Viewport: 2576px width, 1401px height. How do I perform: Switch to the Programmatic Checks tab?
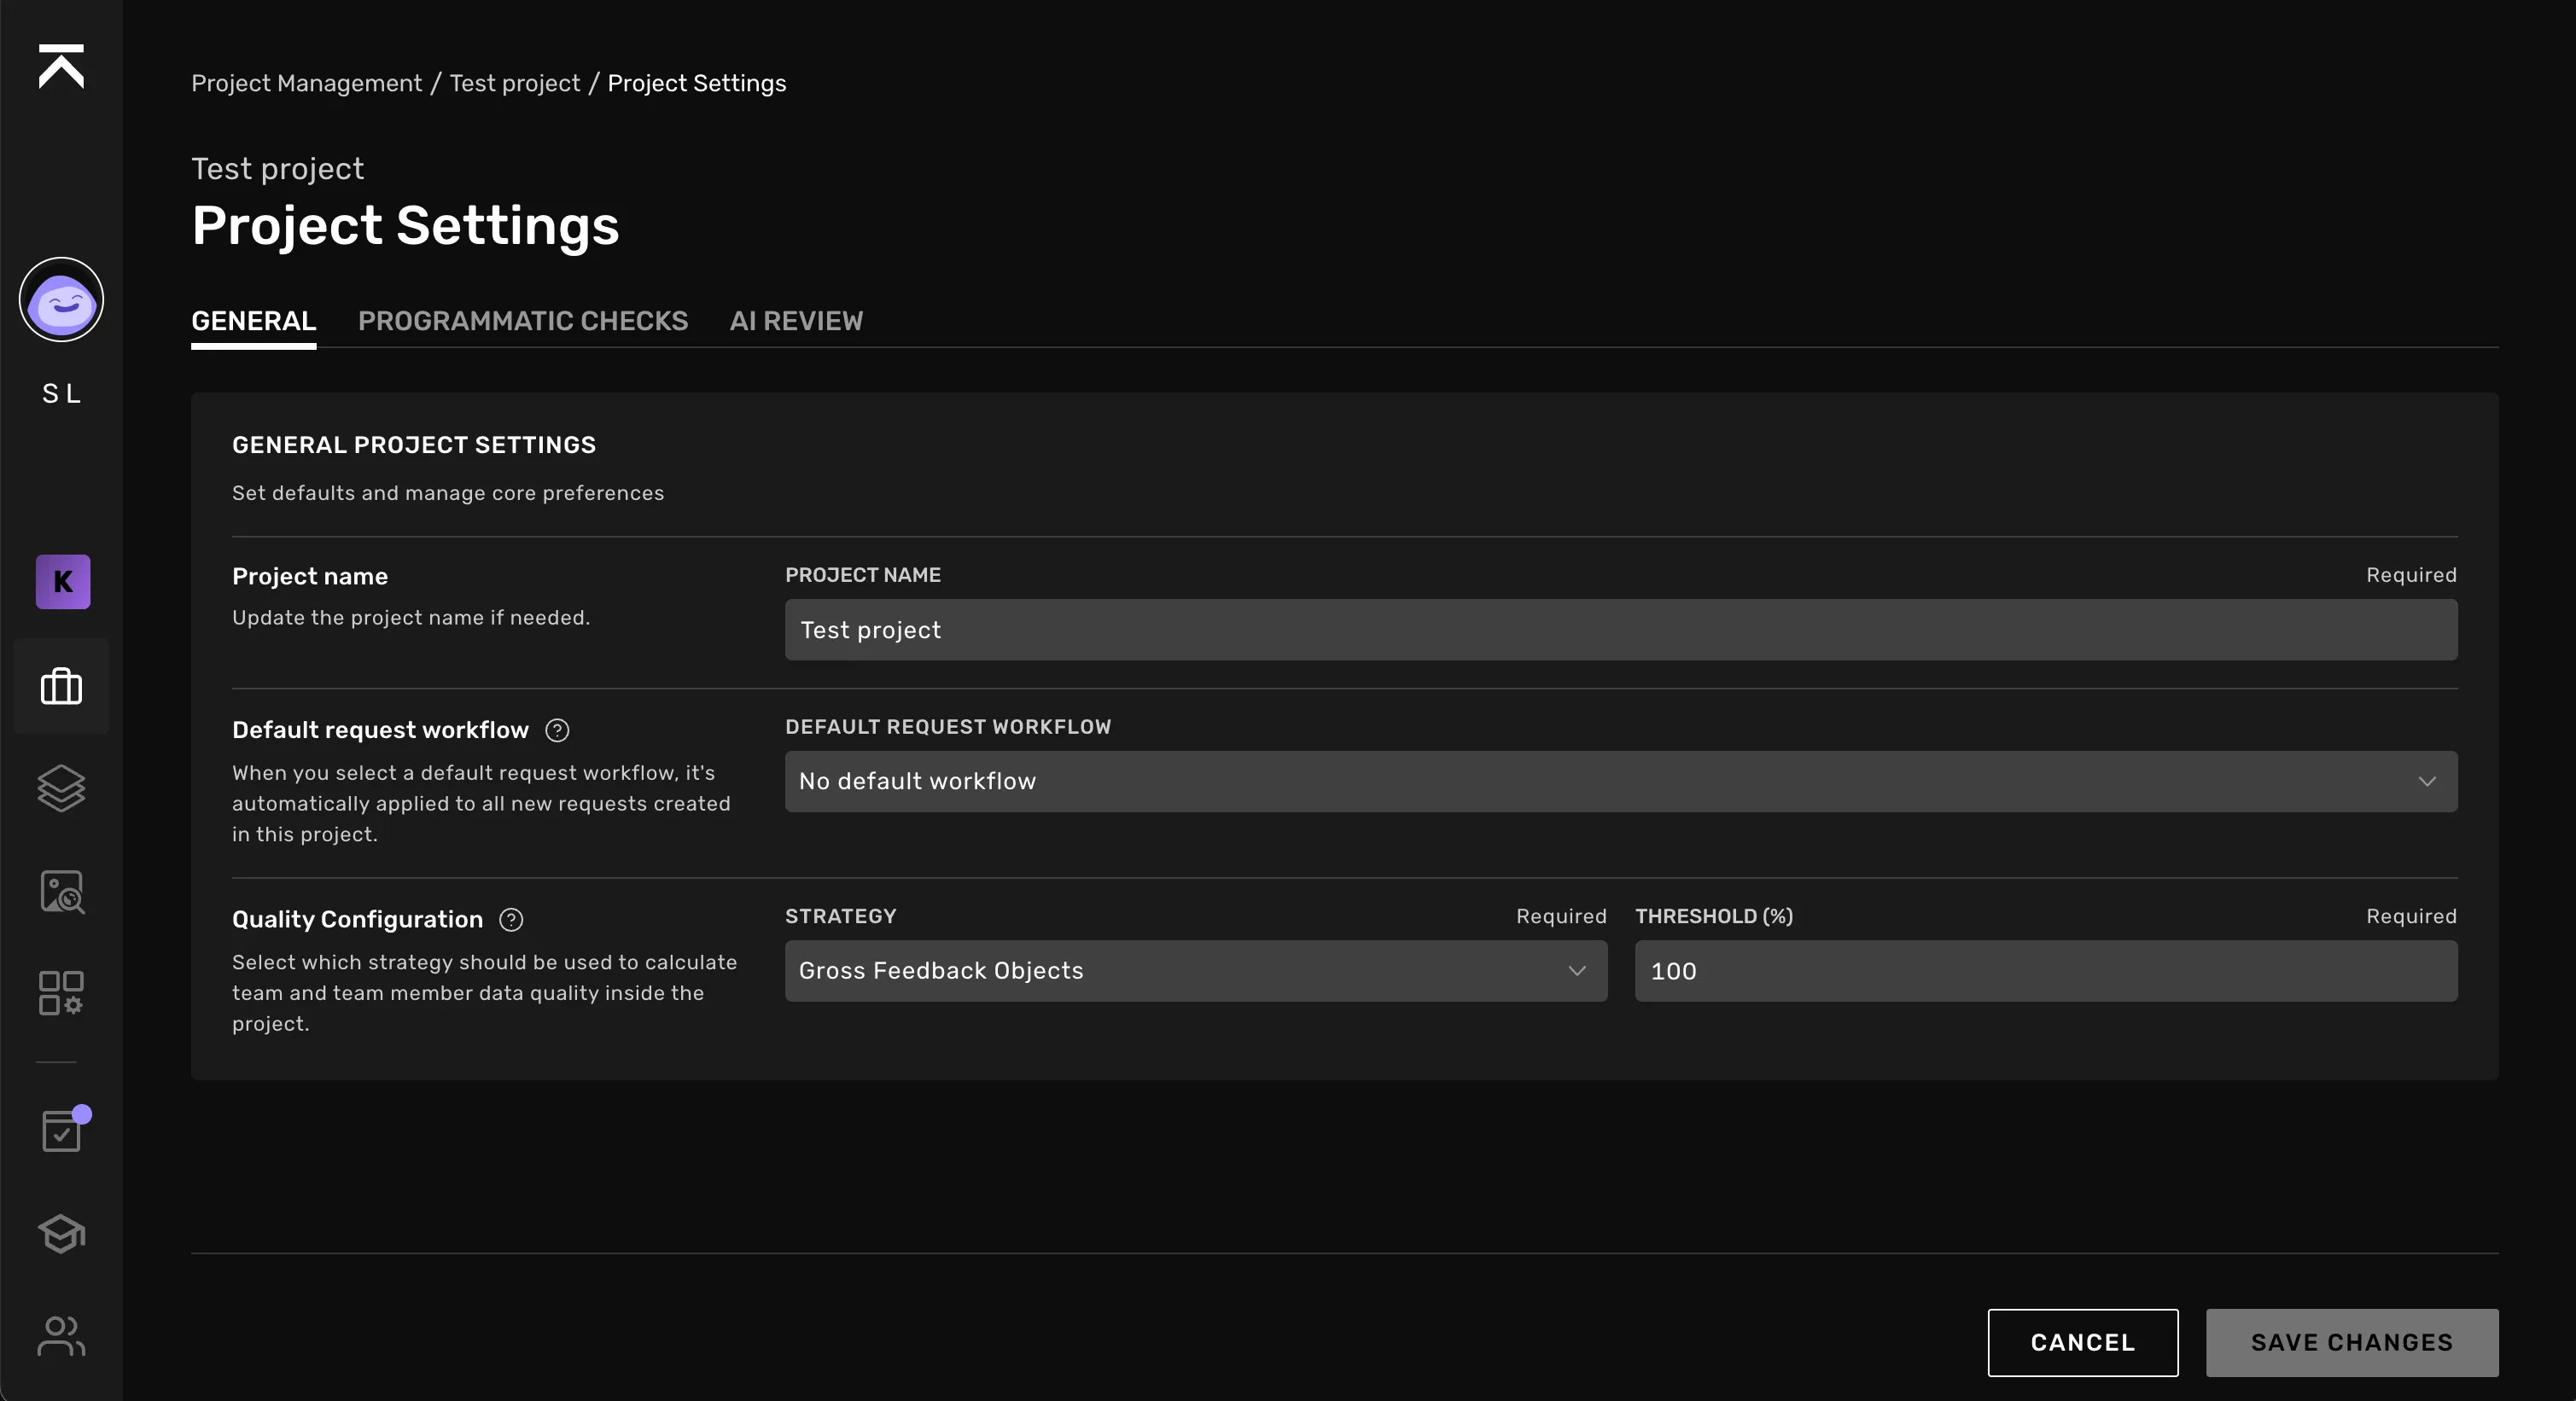[x=523, y=321]
